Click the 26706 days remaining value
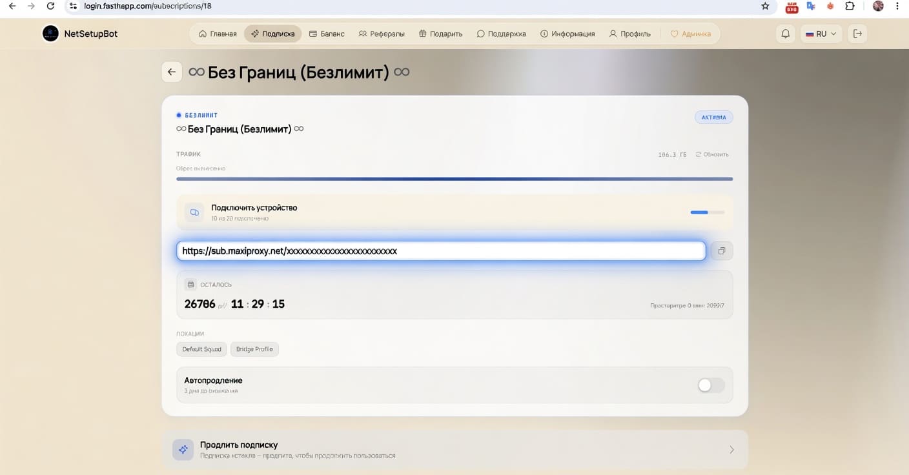 (x=200, y=303)
